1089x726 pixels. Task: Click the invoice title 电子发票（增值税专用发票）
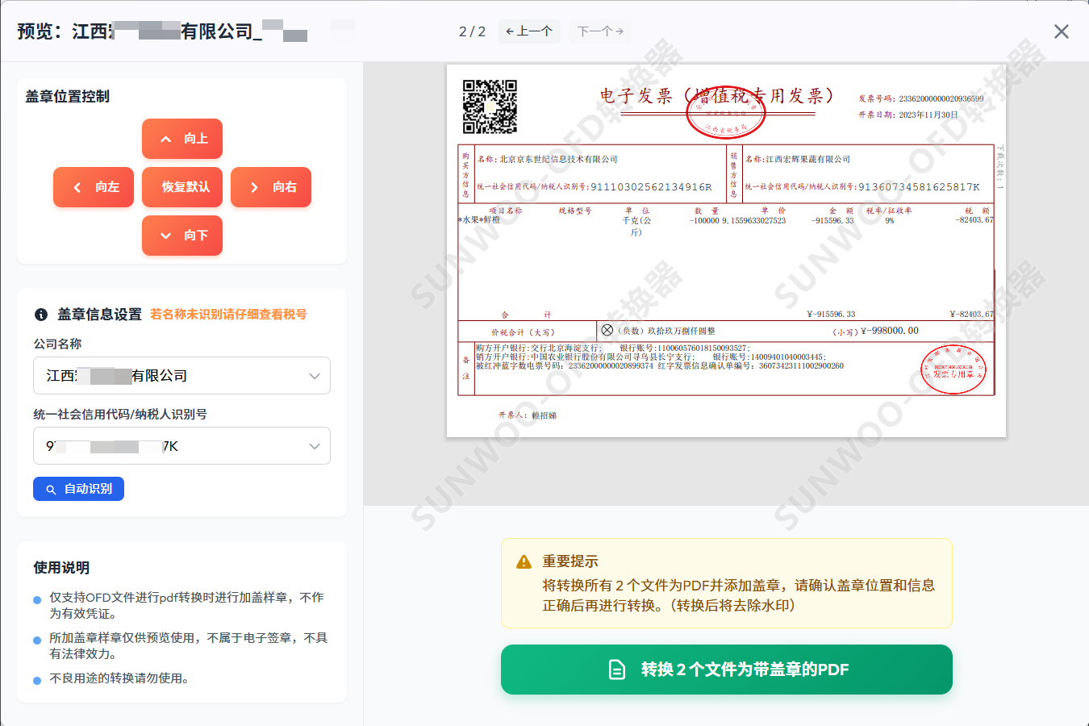point(717,96)
